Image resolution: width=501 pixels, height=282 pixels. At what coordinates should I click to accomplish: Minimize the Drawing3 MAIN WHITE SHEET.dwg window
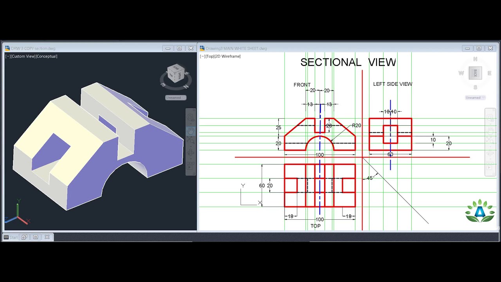coord(467,48)
